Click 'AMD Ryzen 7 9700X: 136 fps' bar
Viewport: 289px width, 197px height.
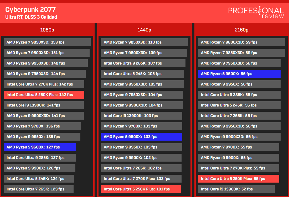tap(42, 126)
